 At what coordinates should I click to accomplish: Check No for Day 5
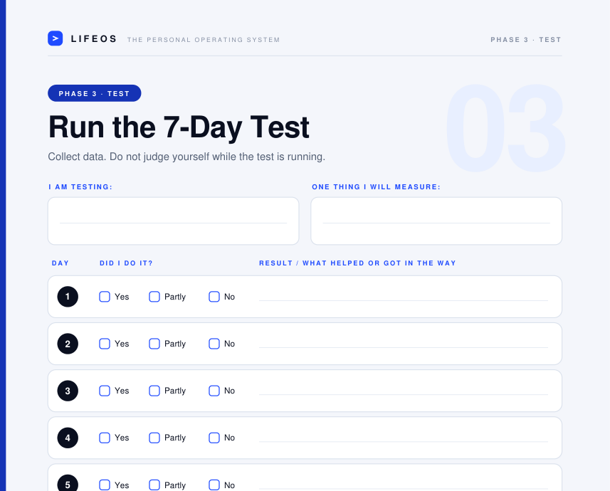(x=214, y=485)
